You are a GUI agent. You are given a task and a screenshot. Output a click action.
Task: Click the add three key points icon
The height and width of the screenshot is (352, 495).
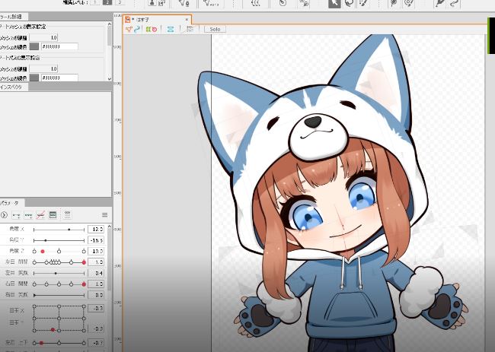pos(28,215)
